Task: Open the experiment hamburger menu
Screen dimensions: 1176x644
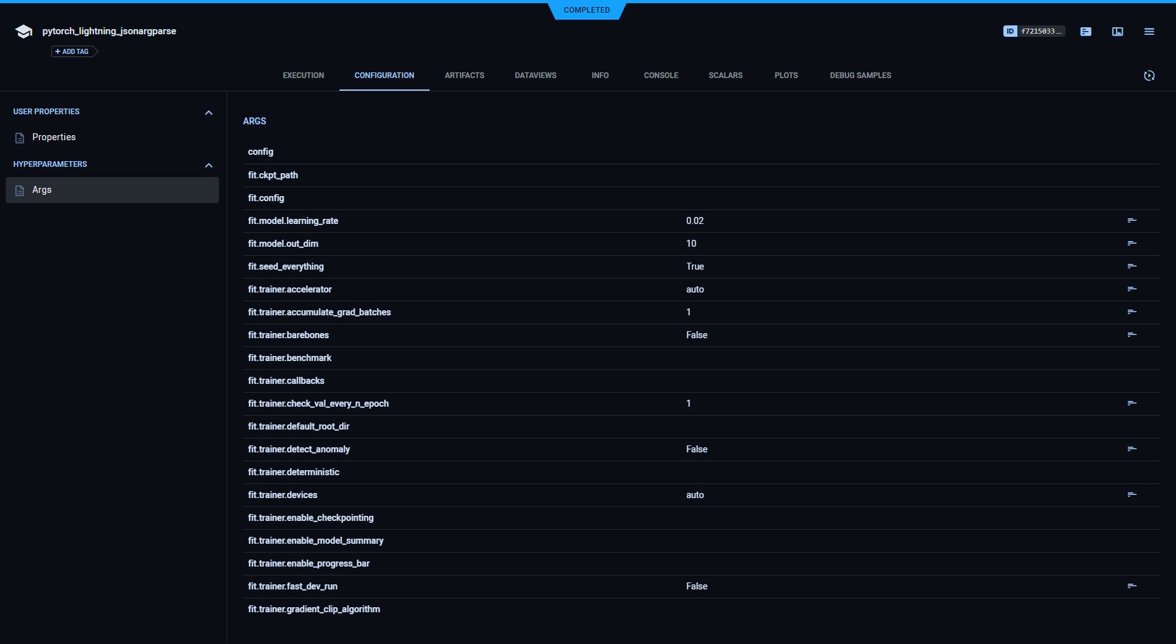Action: tap(1149, 31)
